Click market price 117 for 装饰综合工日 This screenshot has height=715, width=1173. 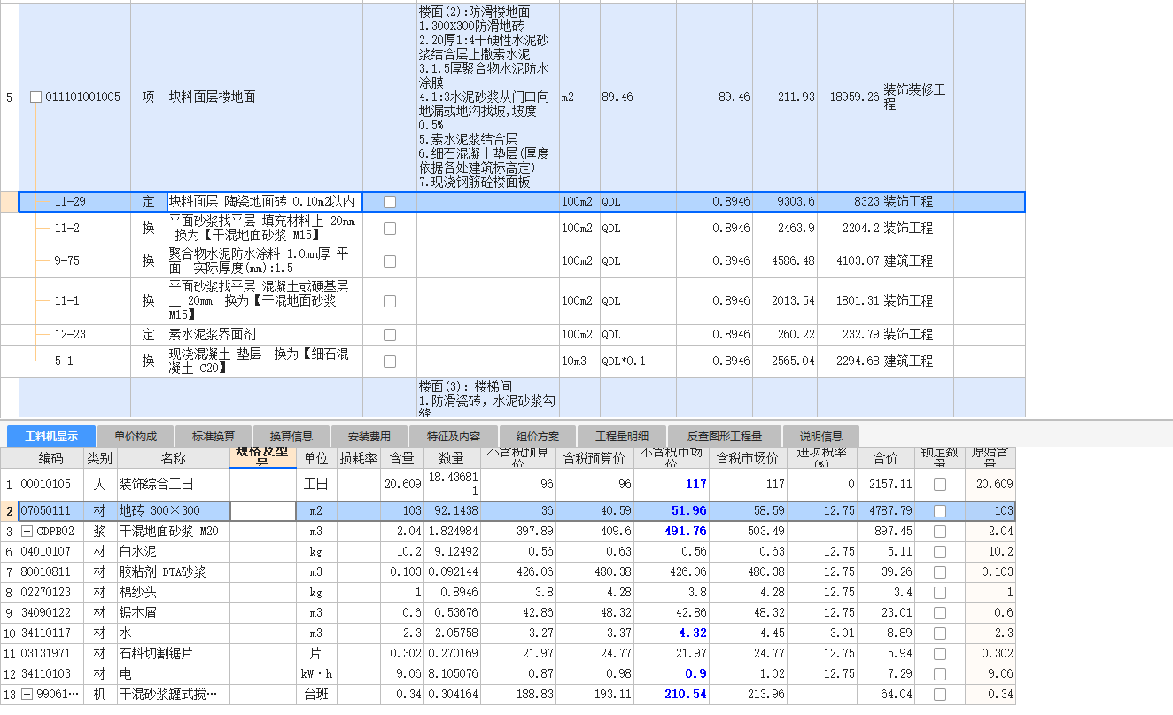pyautogui.click(x=671, y=485)
